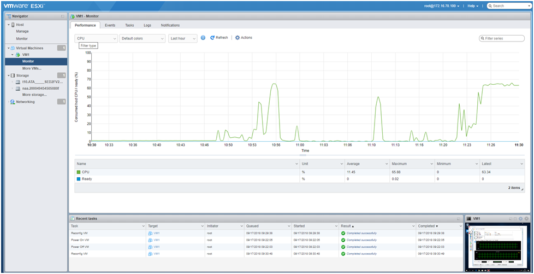Screen dimensions: 534x274
Task: Switch to the Events tab
Action: [x=110, y=25]
